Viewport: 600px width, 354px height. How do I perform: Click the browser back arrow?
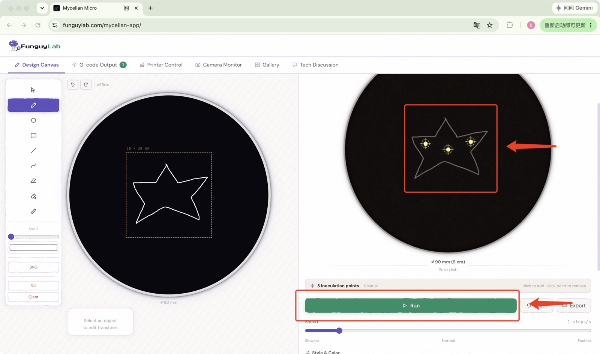9,25
